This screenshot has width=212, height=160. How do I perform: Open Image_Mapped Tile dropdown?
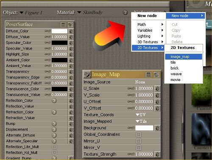pyautogui.click(x=141, y=121)
